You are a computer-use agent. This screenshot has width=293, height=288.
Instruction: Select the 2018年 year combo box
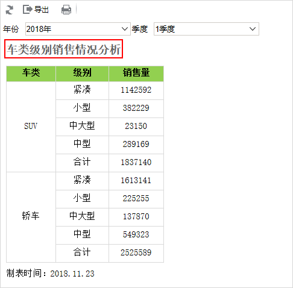[78, 29]
